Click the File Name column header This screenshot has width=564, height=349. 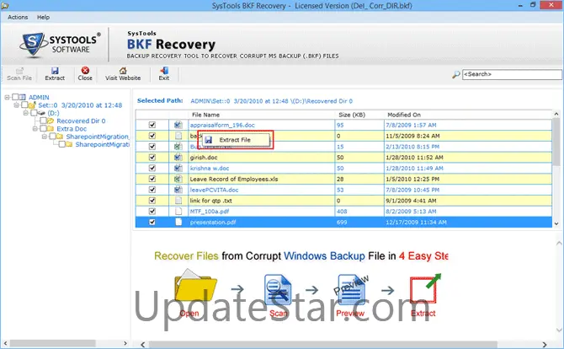point(262,115)
